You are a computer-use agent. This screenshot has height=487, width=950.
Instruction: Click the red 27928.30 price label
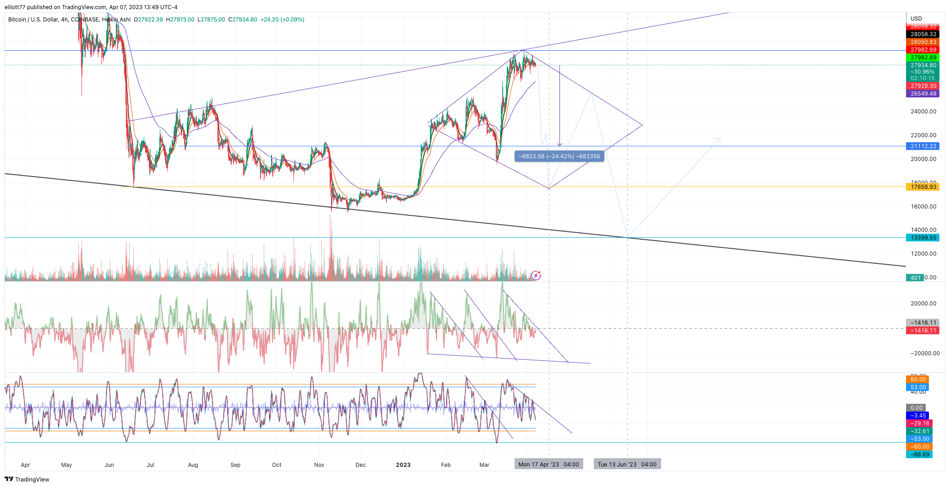pos(923,86)
